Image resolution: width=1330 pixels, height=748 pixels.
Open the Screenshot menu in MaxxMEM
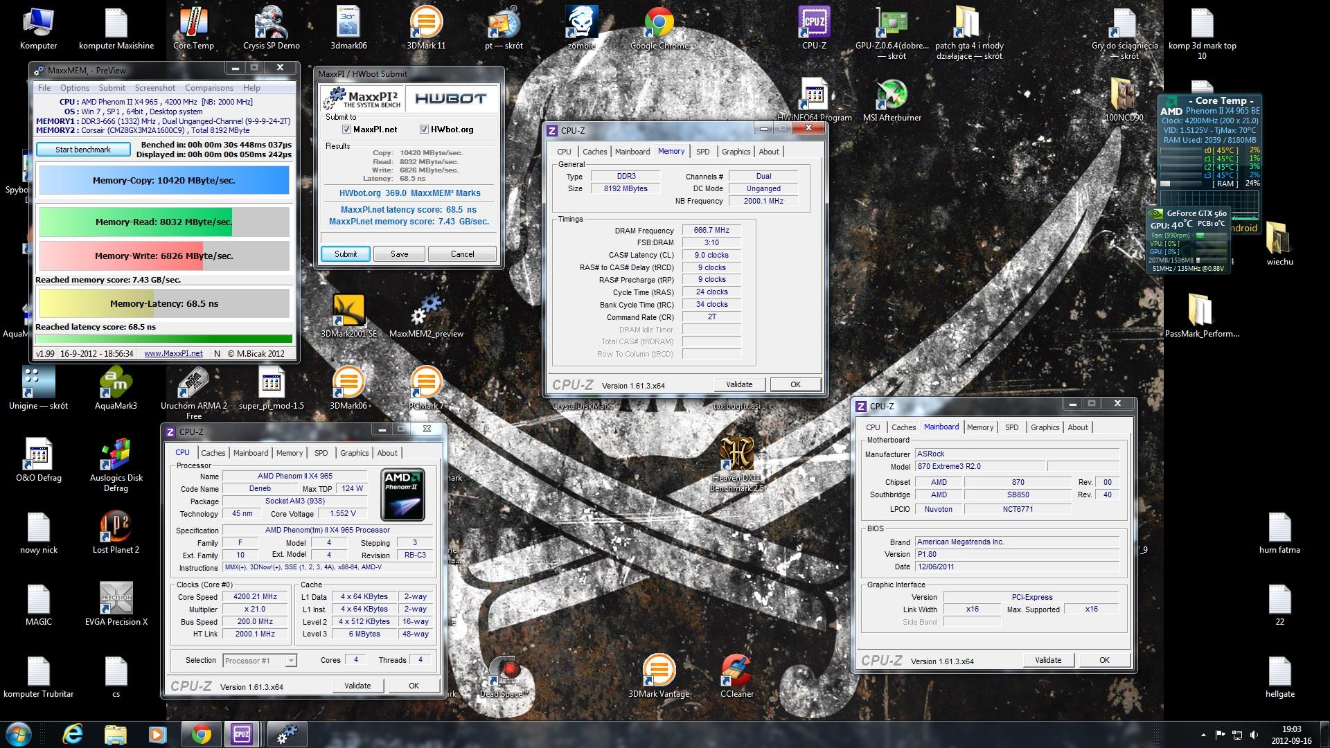(155, 88)
